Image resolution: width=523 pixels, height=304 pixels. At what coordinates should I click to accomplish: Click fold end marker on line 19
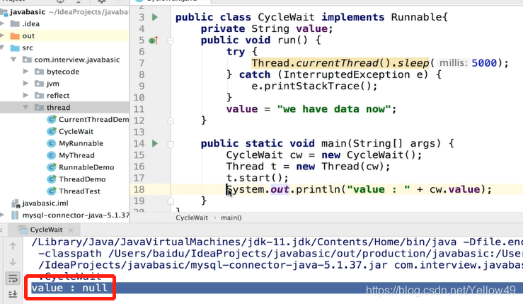(171, 201)
